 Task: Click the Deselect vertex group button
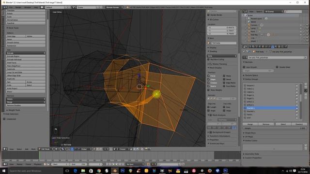coord(299,124)
